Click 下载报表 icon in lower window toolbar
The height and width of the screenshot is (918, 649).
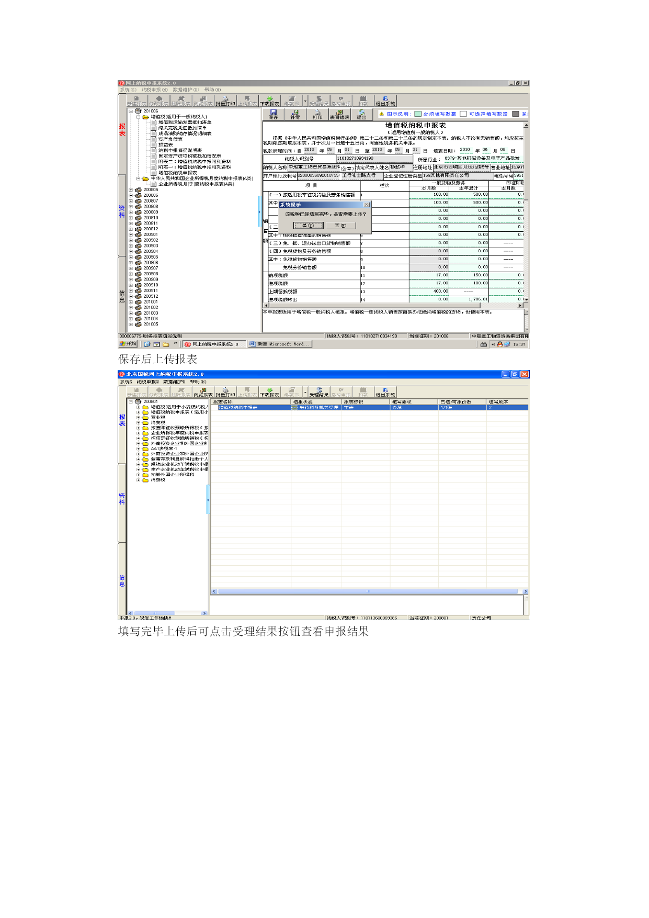270,393
